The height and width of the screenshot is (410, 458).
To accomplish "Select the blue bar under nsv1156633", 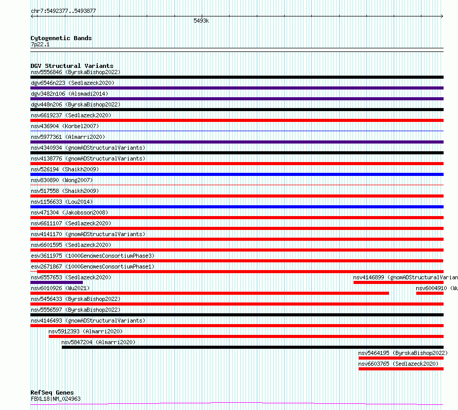I will pyautogui.click(x=237, y=207).
